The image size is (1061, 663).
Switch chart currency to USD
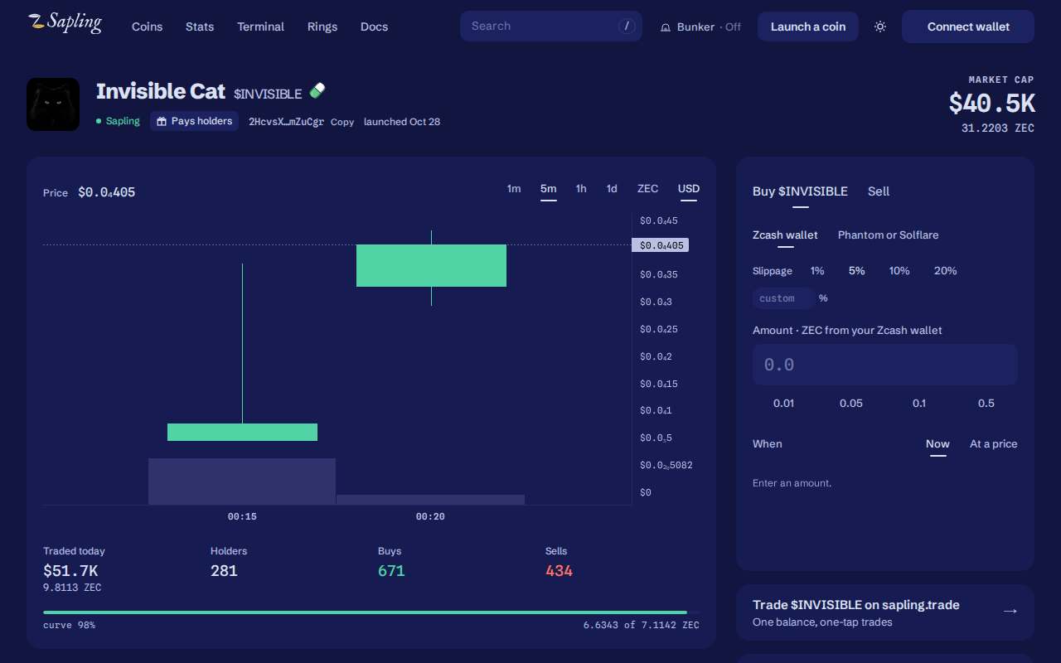[689, 189]
